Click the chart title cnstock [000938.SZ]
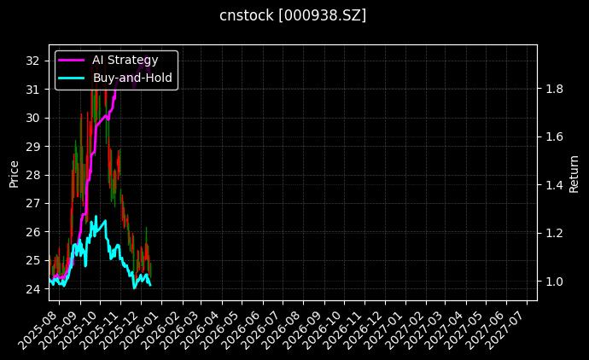The height and width of the screenshot is (360, 589). click(x=294, y=15)
